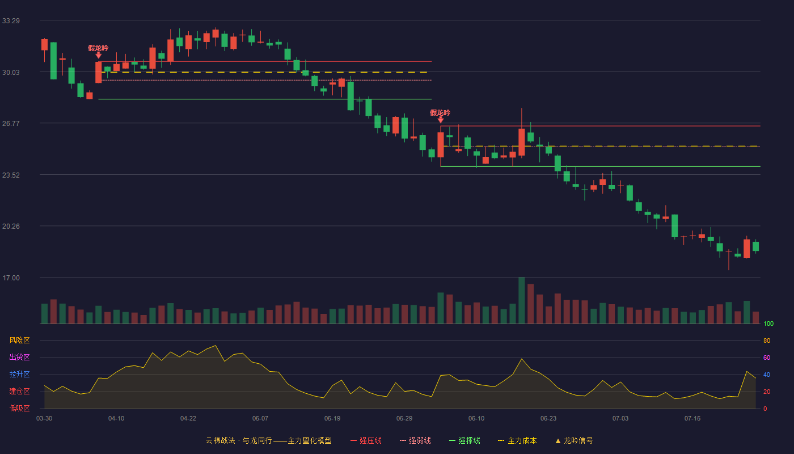
Task: Click the pink dotted 强弱线 legend icon
Action: [403, 440]
